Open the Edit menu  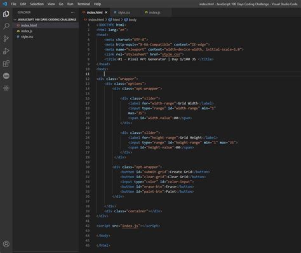click(x=23, y=4)
